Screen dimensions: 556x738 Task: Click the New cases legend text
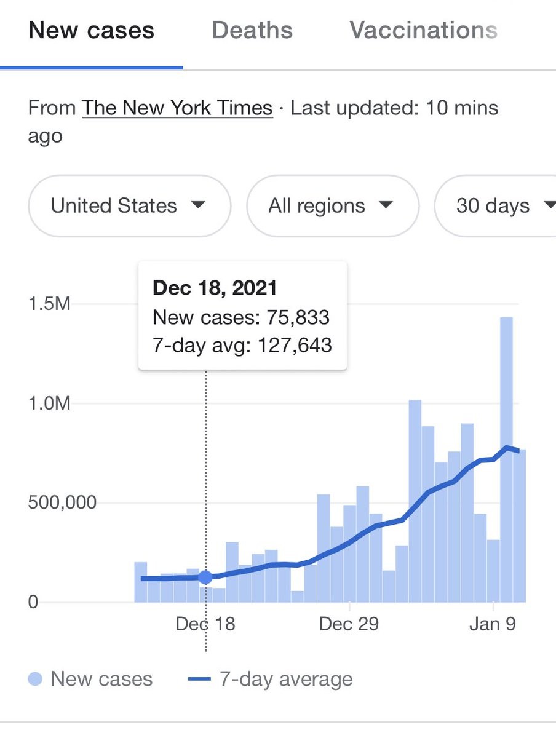101,679
